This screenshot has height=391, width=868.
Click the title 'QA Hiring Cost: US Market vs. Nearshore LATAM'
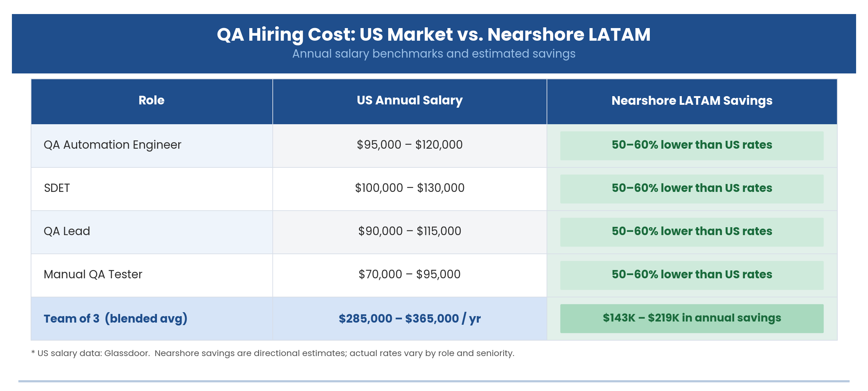pos(434,35)
